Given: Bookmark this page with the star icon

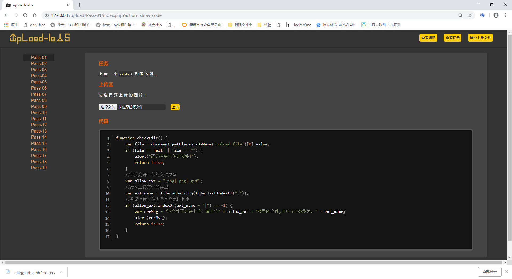Looking at the screenshot, I should [x=470, y=15].
